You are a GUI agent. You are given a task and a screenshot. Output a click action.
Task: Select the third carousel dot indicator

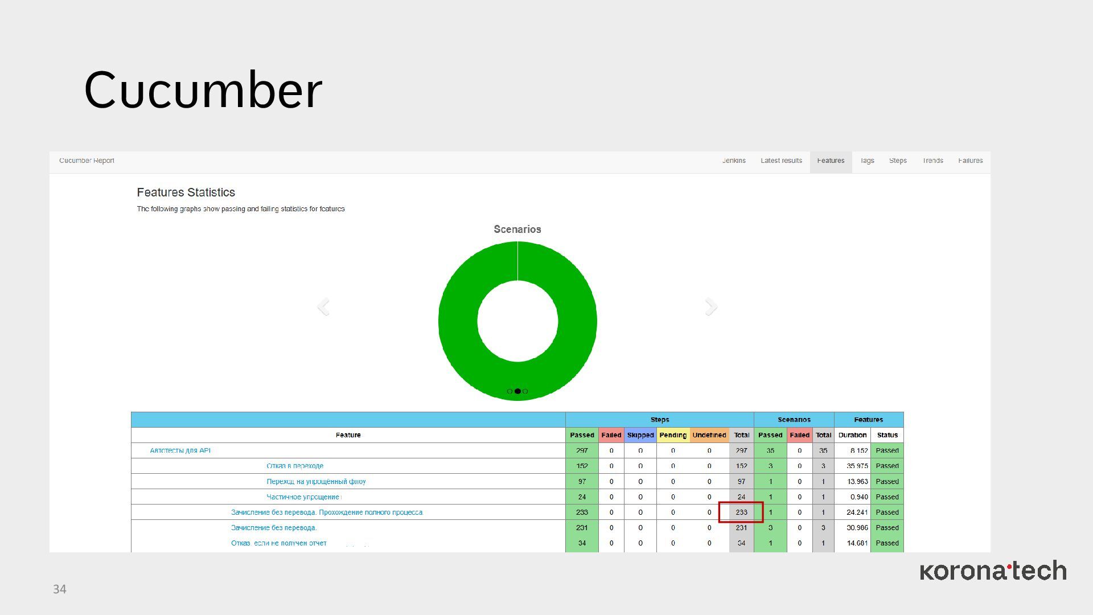pos(525,391)
